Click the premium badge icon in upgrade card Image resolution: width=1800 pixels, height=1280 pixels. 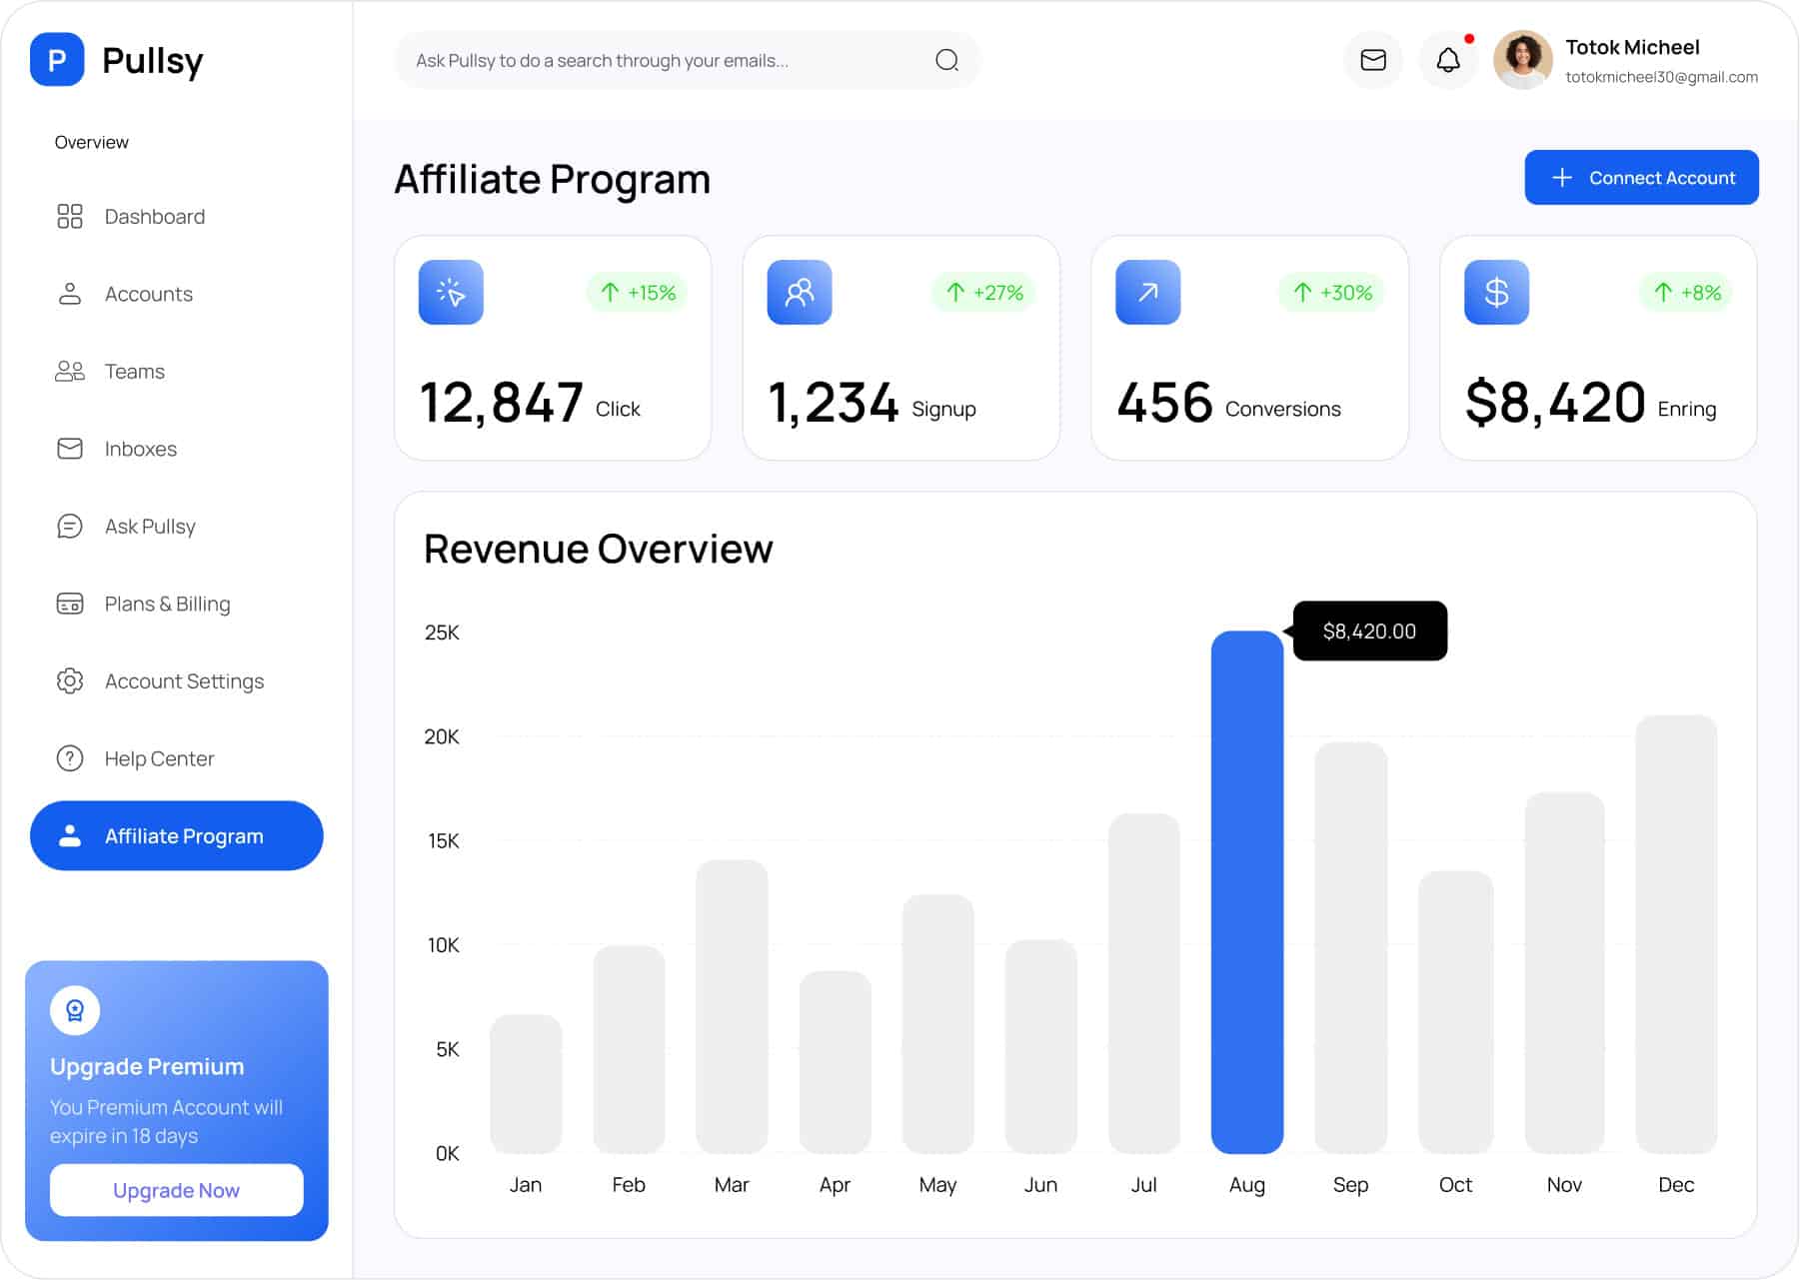coord(75,1010)
